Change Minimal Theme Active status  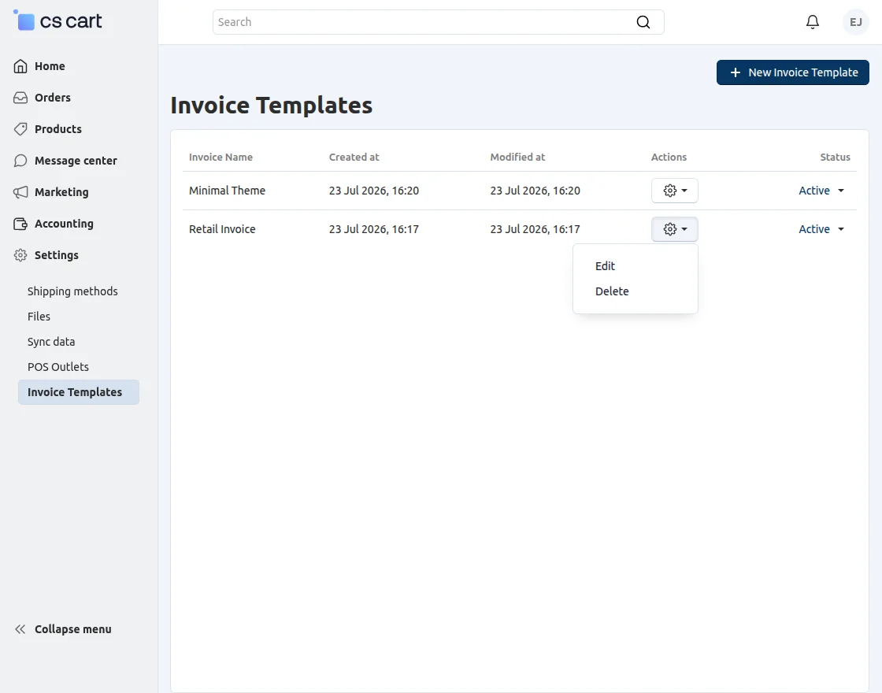tap(821, 191)
